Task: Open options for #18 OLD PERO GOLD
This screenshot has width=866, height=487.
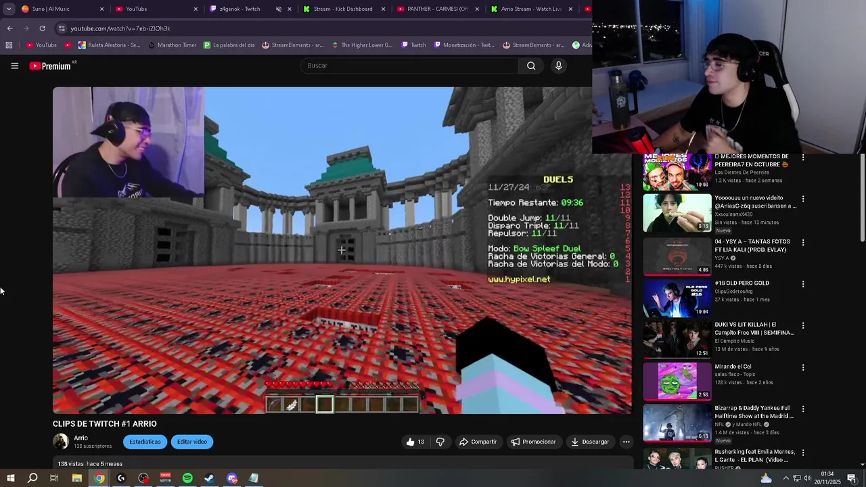Action: [803, 284]
